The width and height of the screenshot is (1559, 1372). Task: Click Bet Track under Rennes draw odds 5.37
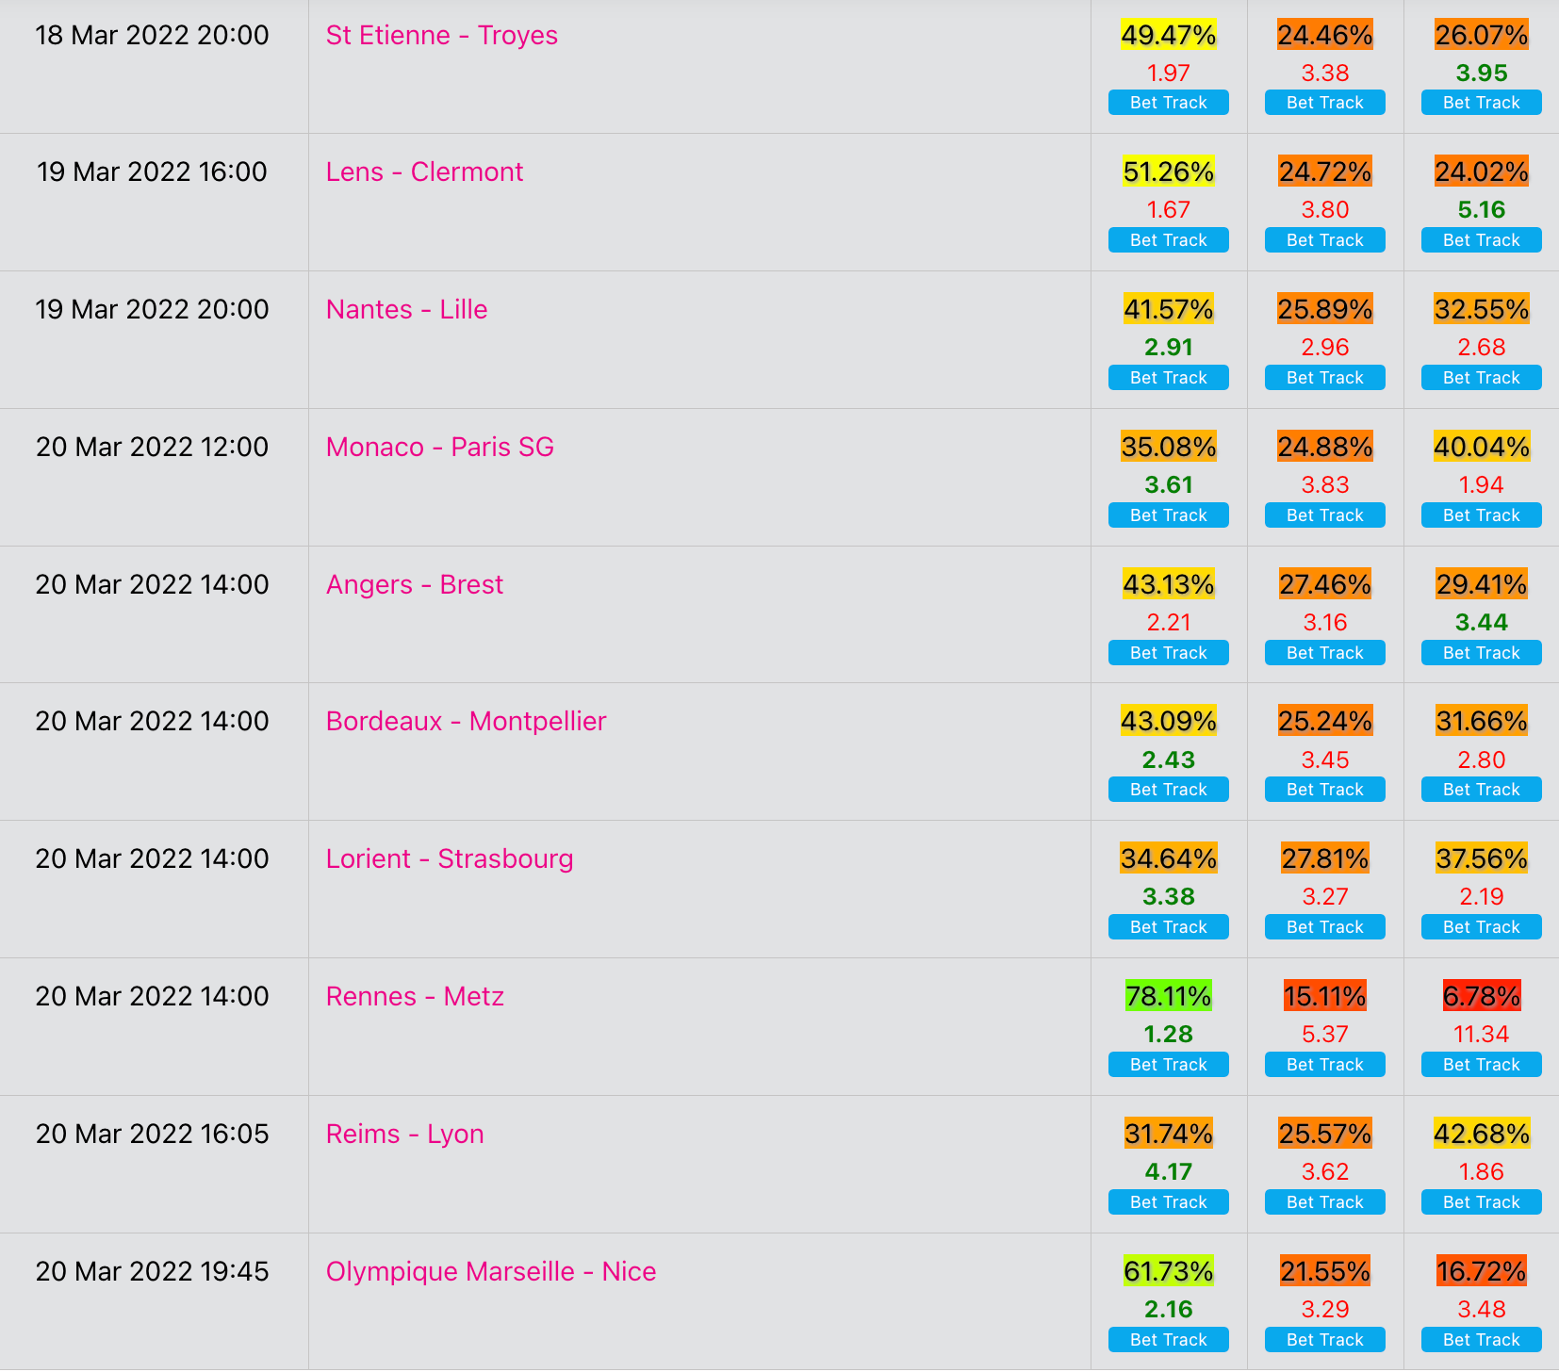pyautogui.click(x=1325, y=1065)
